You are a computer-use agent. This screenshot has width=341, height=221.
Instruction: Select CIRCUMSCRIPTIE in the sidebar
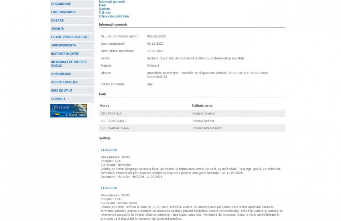coord(64,12)
